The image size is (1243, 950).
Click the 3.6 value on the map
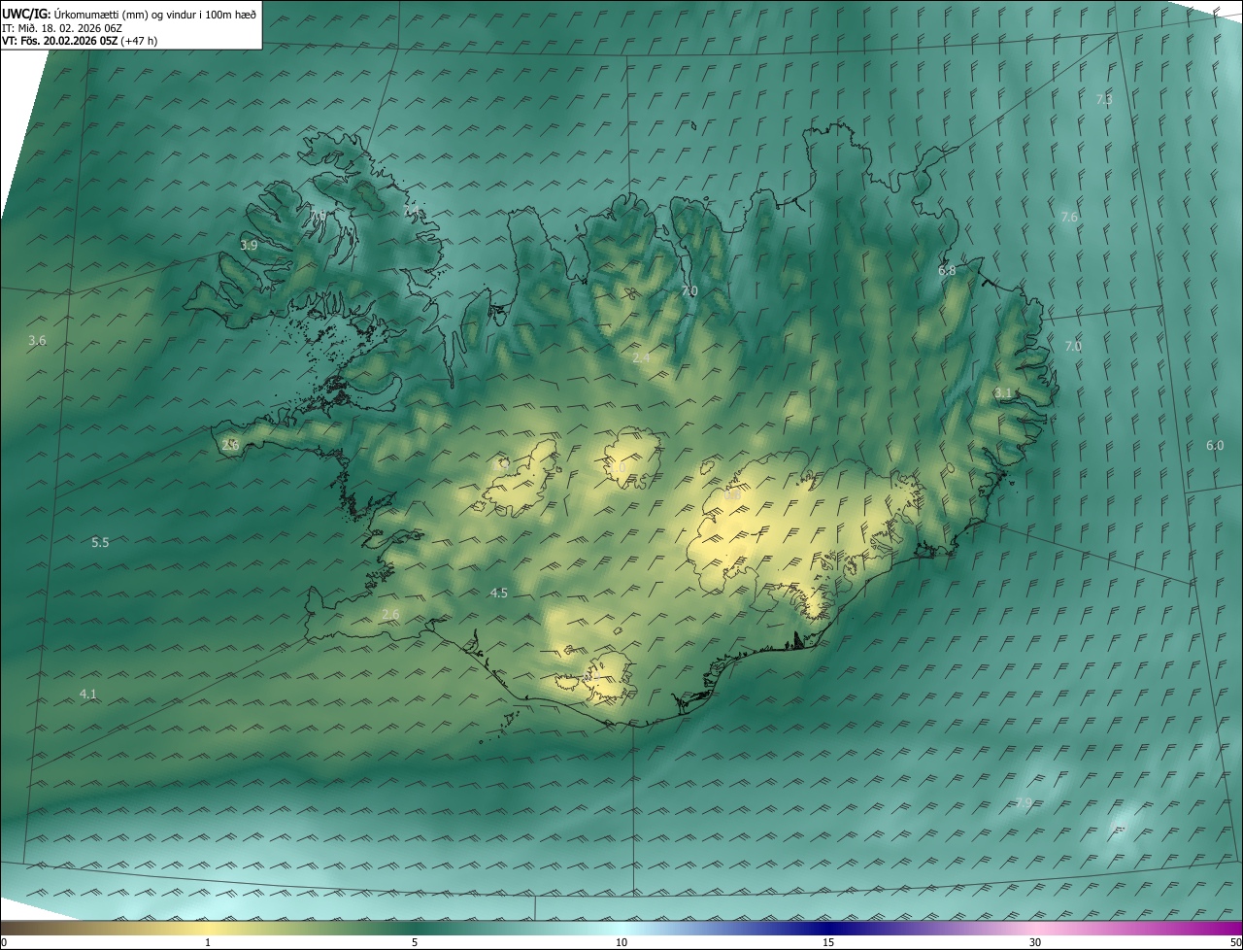click(x=37, y=341)
